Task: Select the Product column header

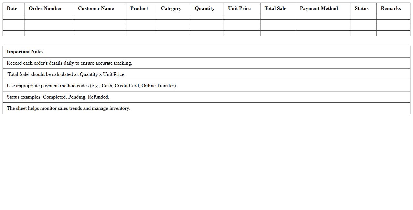Action: (139, 8)
